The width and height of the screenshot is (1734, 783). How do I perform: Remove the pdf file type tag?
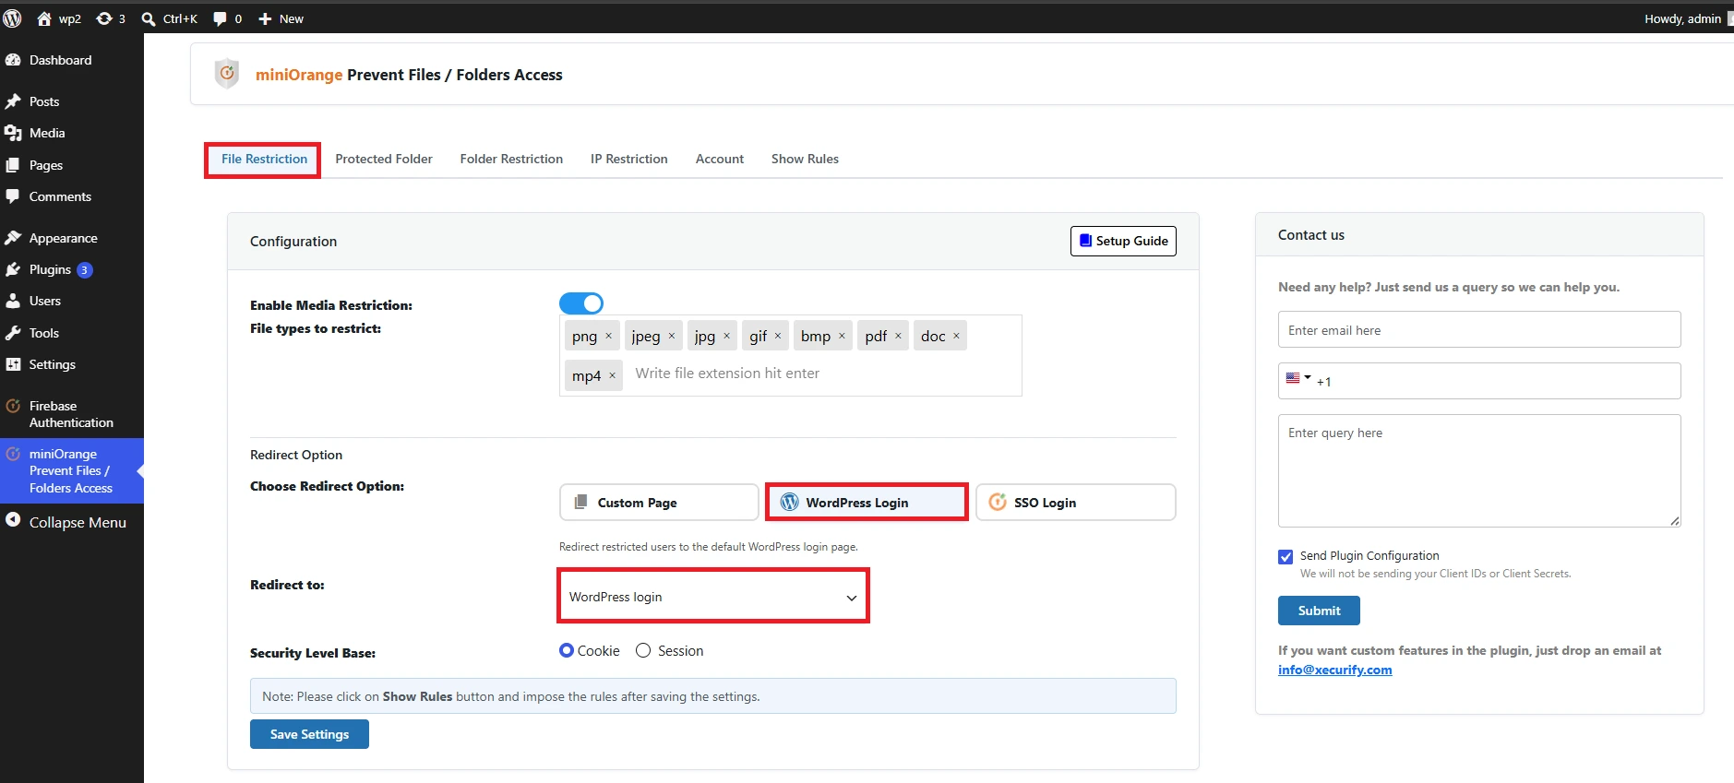click(x=898, y=336)
